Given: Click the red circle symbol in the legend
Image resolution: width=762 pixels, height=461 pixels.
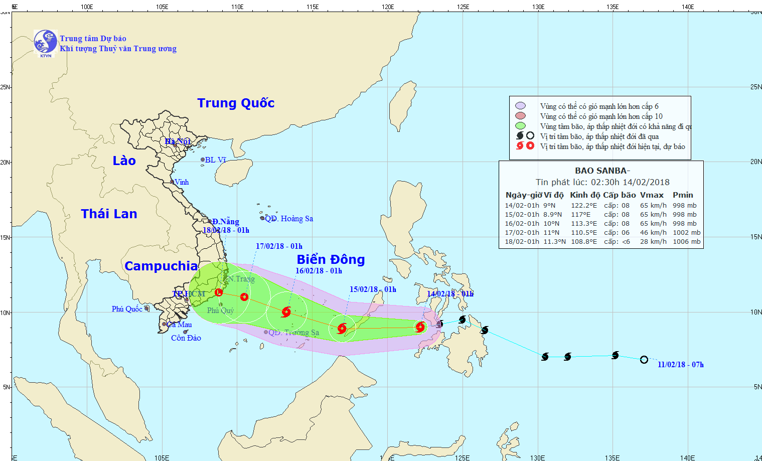Looking at the screenshot, I should pyautogui.click(x=530, y=145).
